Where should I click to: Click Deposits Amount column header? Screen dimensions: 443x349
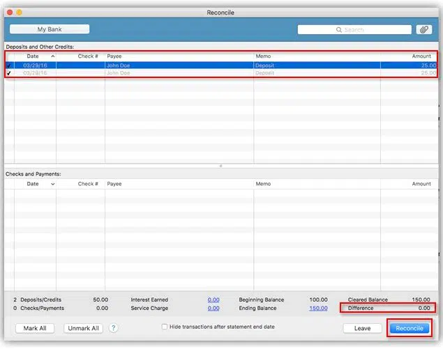click(x=409, y=56)
